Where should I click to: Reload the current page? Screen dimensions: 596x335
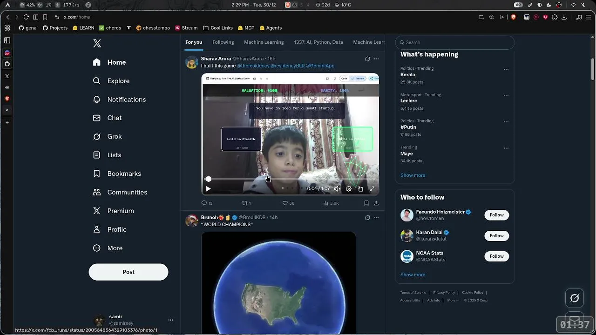point(26,17)
